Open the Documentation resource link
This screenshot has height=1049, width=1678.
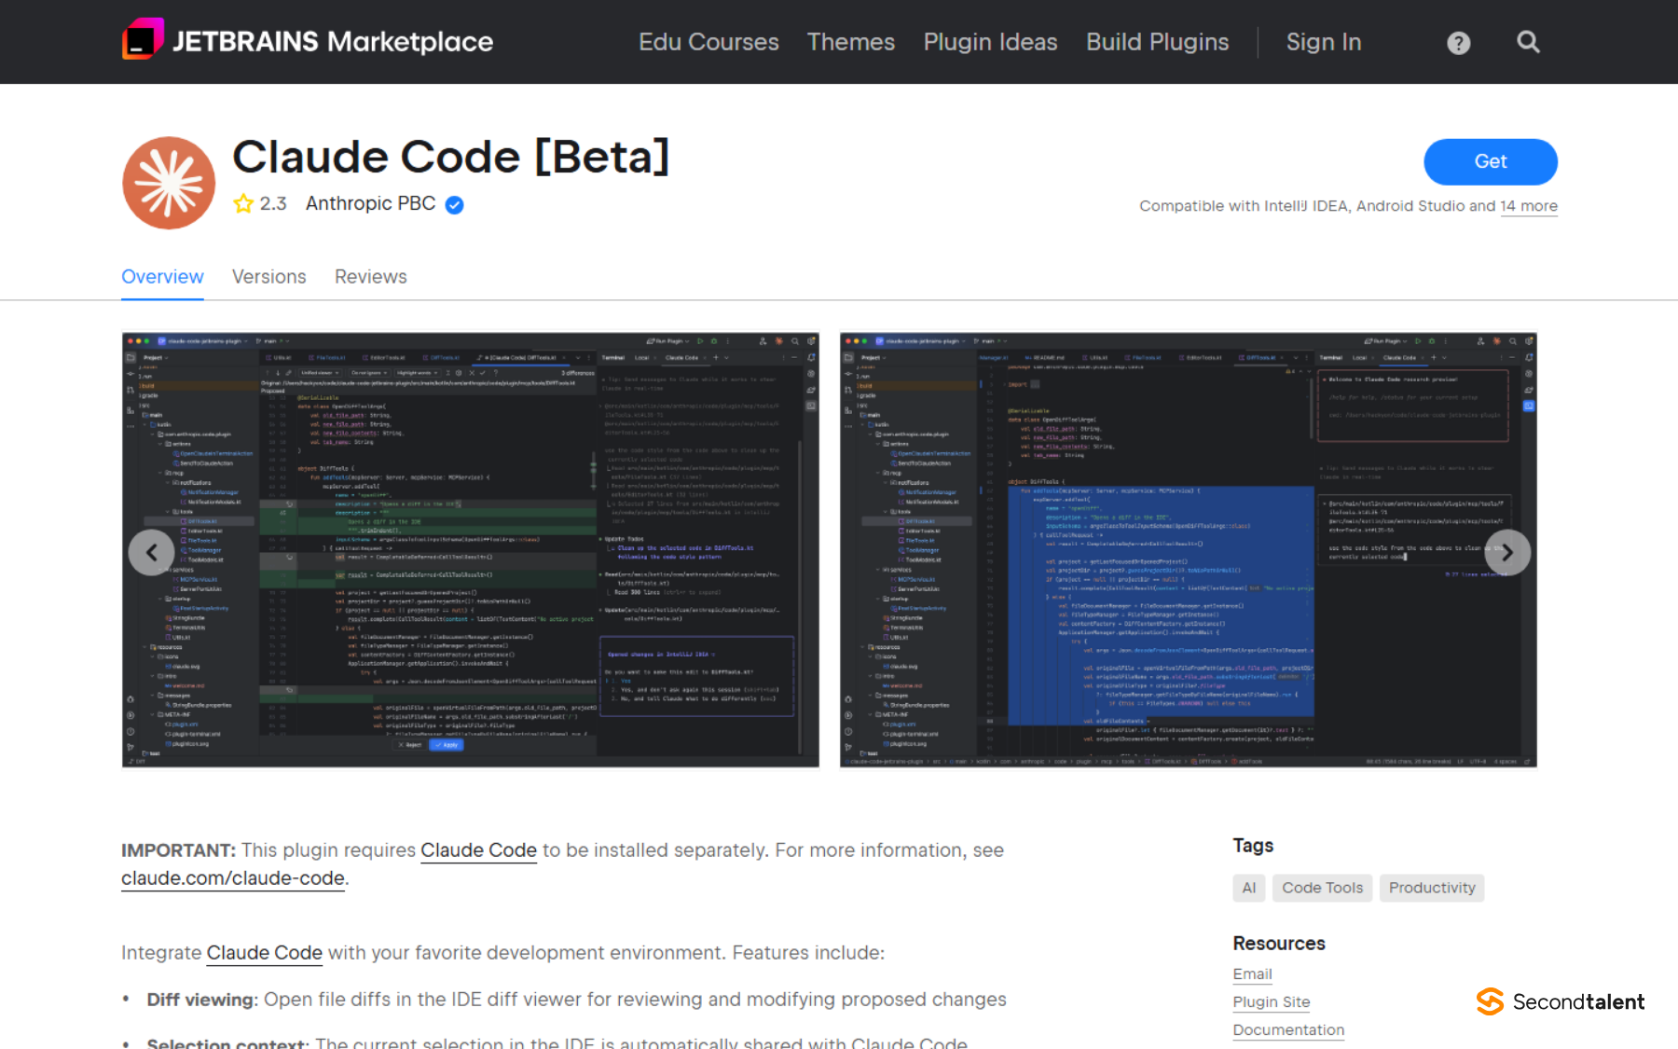pyautogui.click(x=1288, y=1030)
